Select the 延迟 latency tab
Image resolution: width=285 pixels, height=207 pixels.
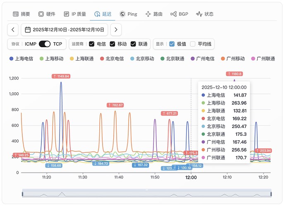click(x=103, y=14)
